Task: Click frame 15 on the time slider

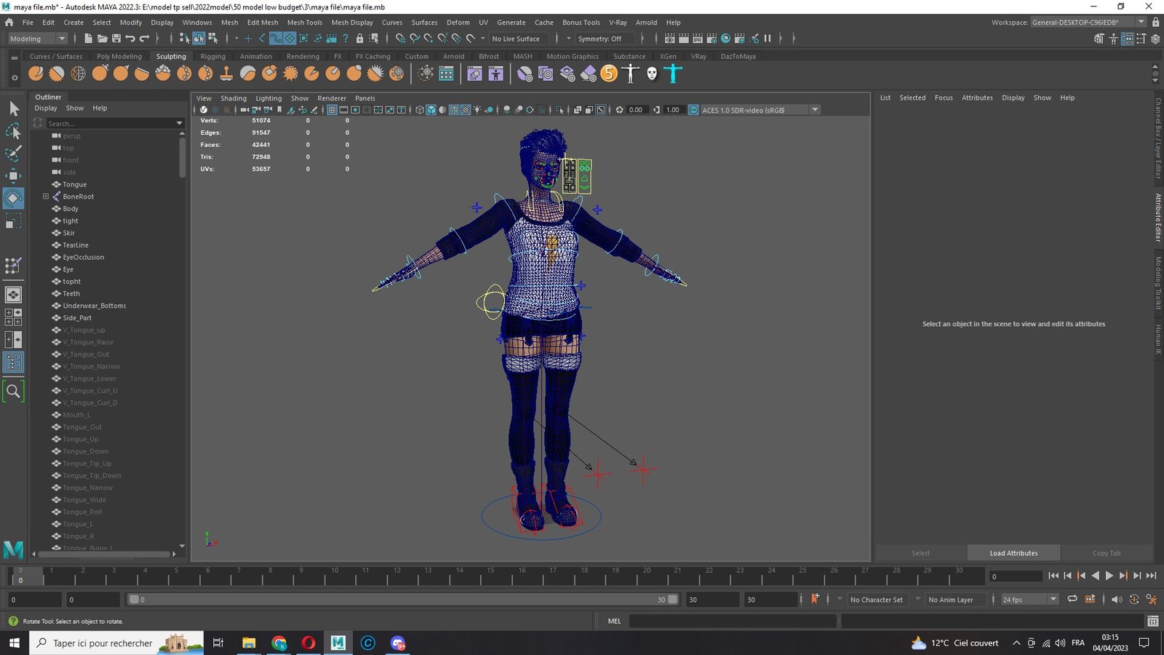Action: coord(490,576)
